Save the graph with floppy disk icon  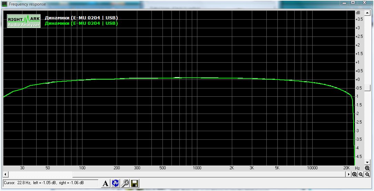pos(135,183)
